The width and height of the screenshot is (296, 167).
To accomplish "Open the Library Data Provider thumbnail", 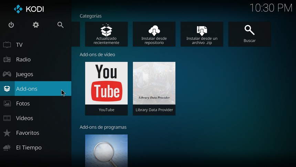I will click(x=154, y=83).
